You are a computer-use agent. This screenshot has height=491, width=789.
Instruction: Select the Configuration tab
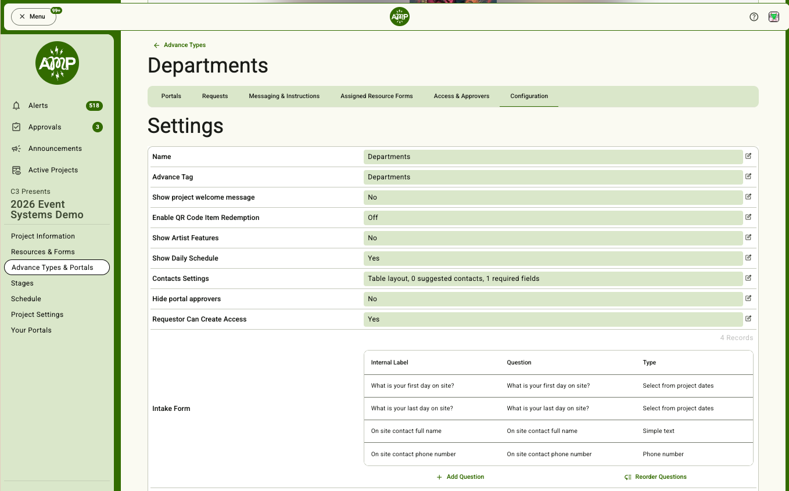point(529,96)
